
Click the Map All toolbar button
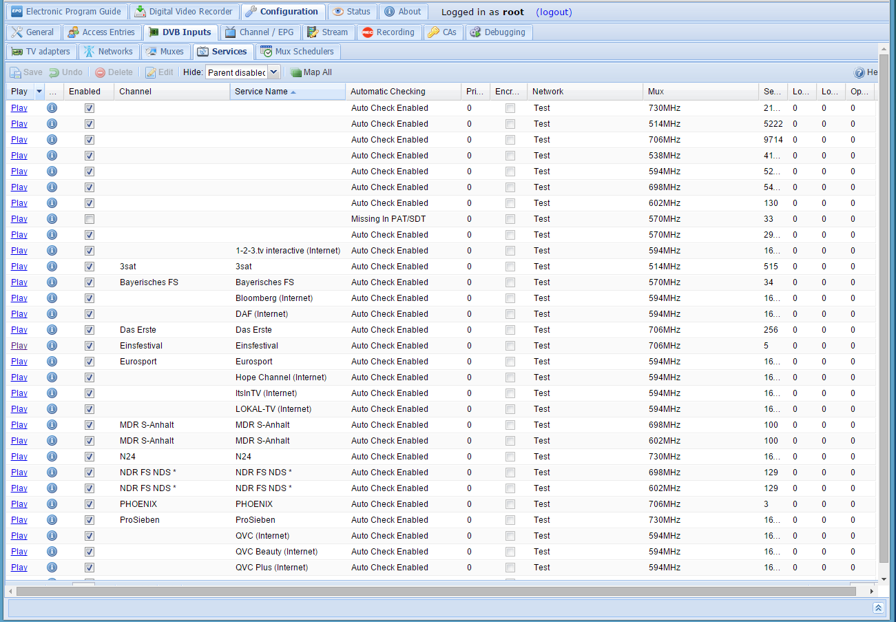[x=311, y=72]
